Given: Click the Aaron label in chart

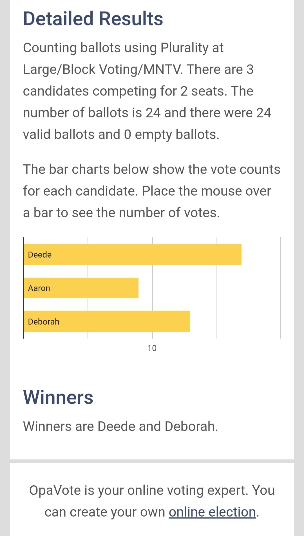Looking at the screenshot, I should (x=39, y=288).
